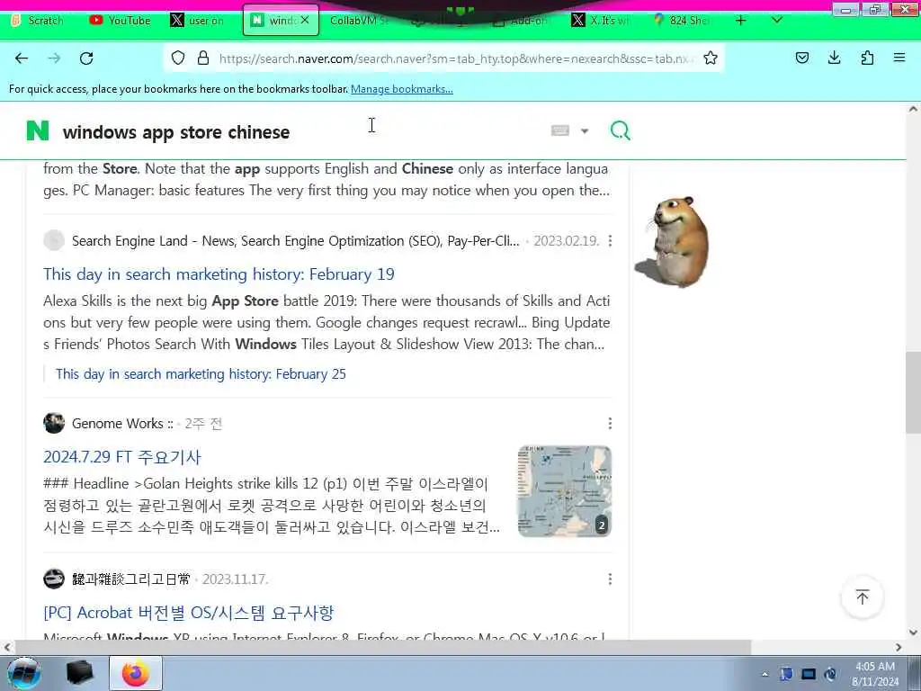Switch to the Scratch tab
This screenshot has height=691, width=921.
(x=38, y=21)
